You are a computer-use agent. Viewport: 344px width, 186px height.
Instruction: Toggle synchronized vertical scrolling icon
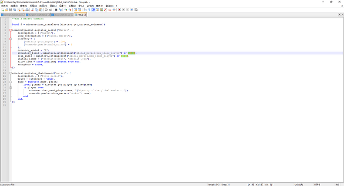(x=75, y=9)
